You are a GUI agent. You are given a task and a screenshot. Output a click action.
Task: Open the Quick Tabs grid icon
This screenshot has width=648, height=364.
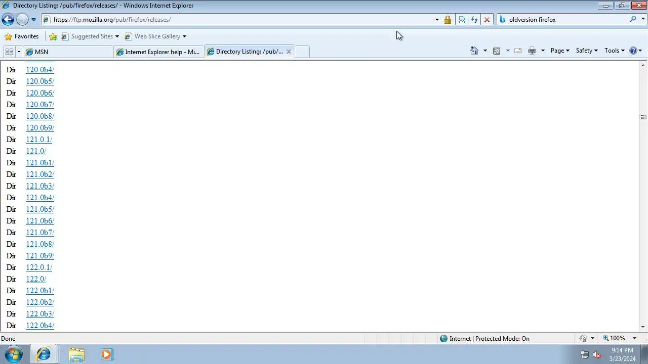tap(9, 52)
